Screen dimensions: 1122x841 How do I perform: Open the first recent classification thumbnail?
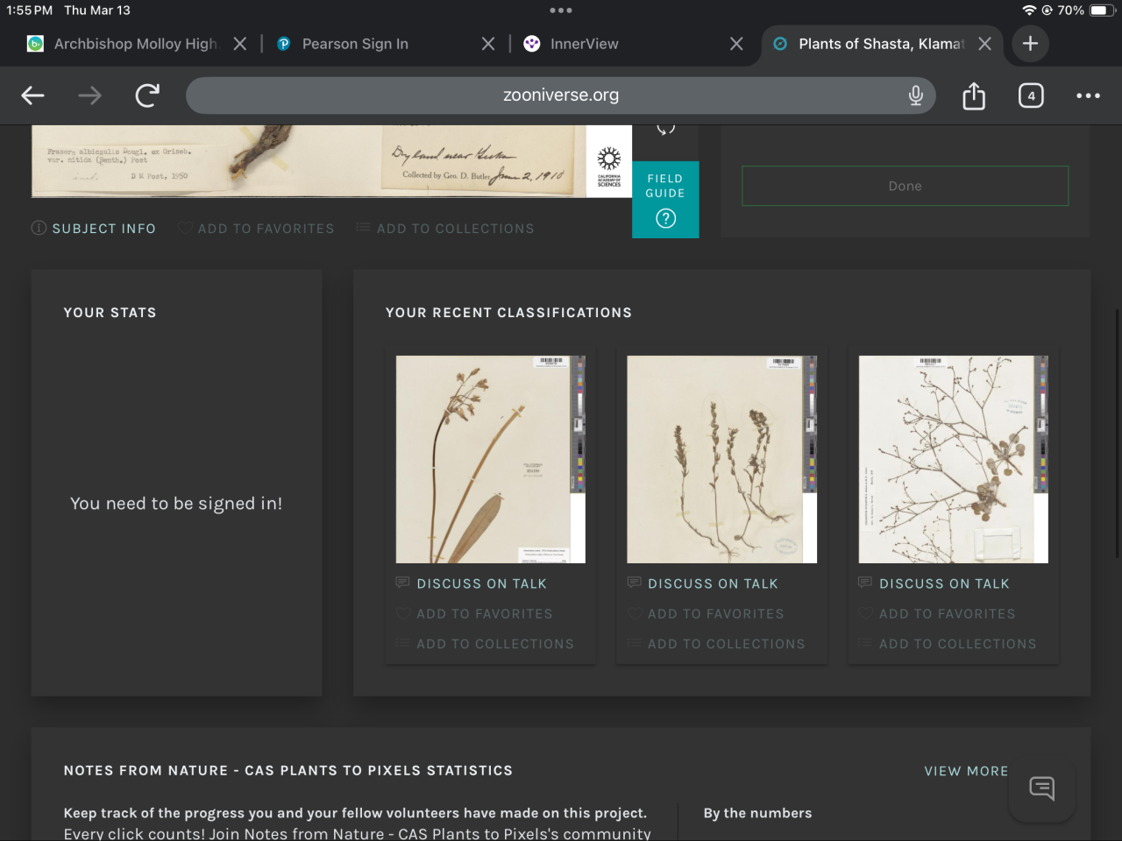click(490, 459)
